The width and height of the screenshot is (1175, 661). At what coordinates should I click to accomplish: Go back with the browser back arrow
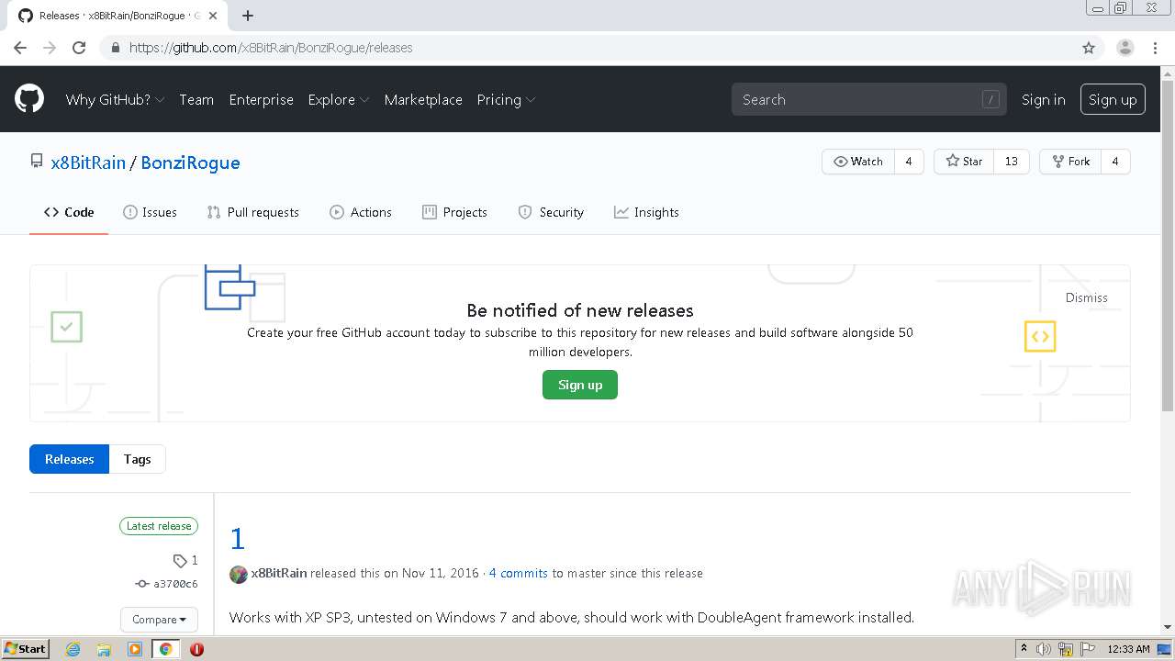point(20,48)
